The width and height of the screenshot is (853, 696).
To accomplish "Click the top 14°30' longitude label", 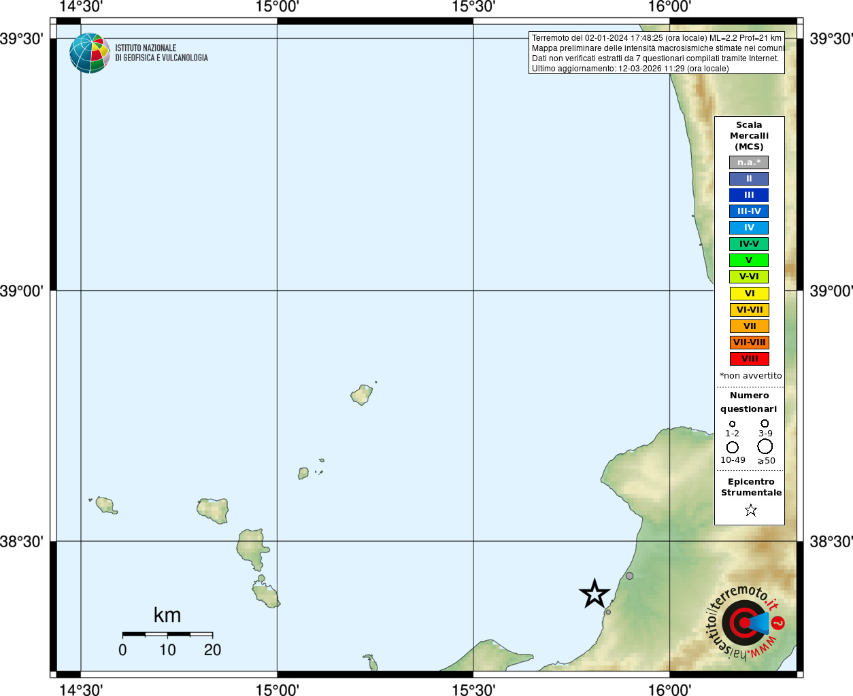I will pos(81,7).
